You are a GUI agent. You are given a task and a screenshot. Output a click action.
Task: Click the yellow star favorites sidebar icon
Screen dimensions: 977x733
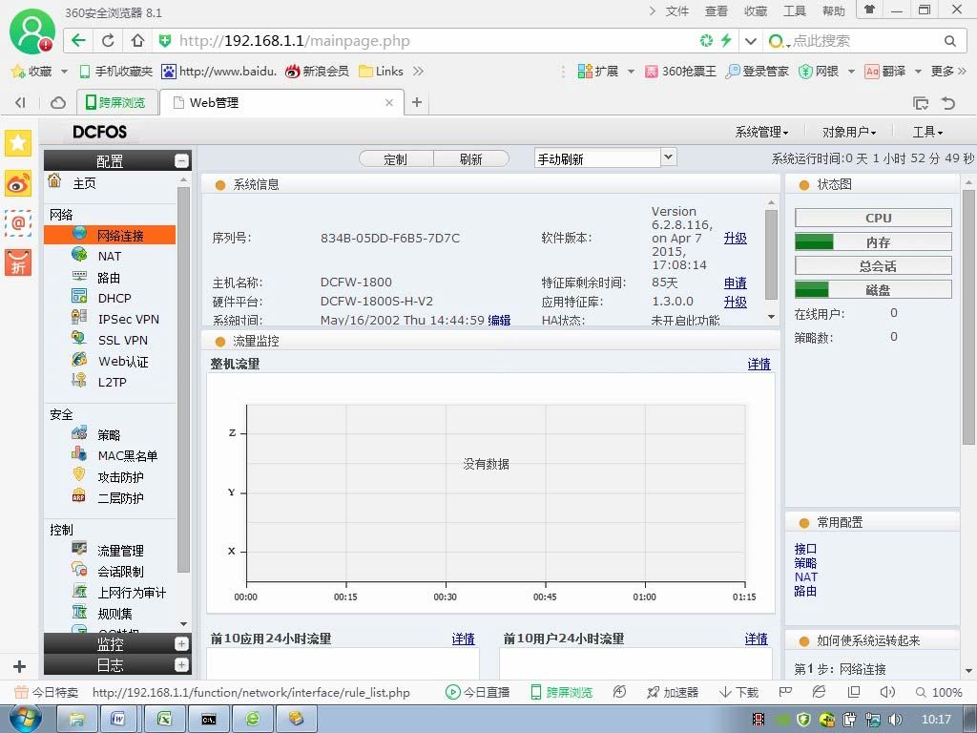[x=18, y=143]
